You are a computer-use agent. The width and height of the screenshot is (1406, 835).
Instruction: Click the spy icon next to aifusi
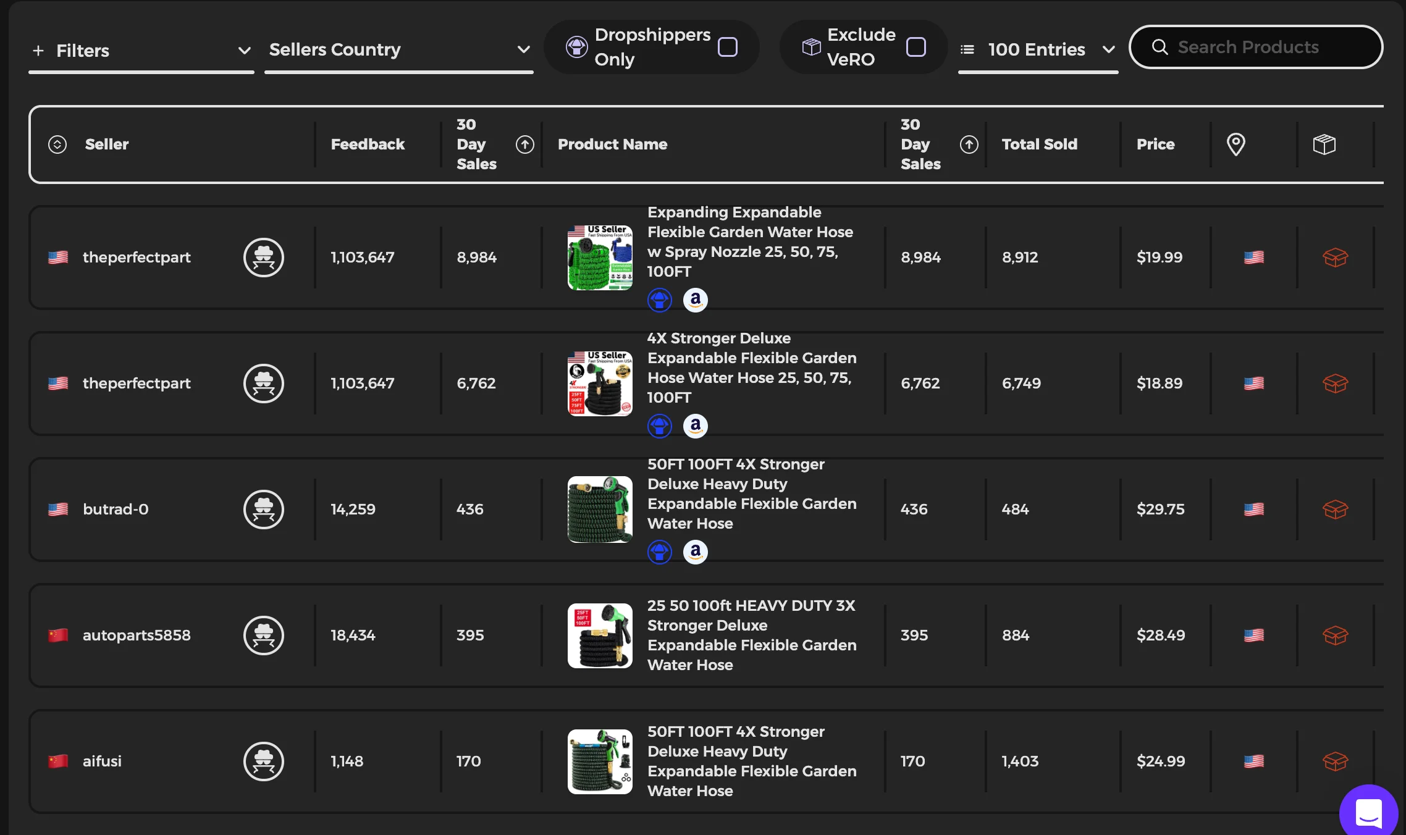(x=264, y=762)
